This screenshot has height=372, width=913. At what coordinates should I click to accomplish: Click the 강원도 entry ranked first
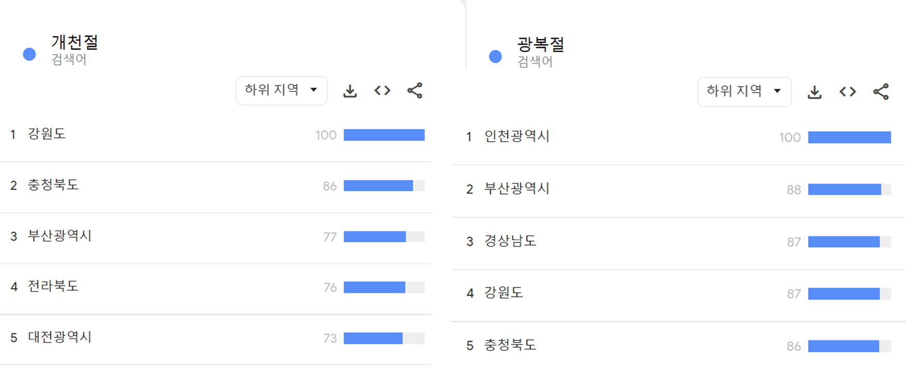coord(46,133)
